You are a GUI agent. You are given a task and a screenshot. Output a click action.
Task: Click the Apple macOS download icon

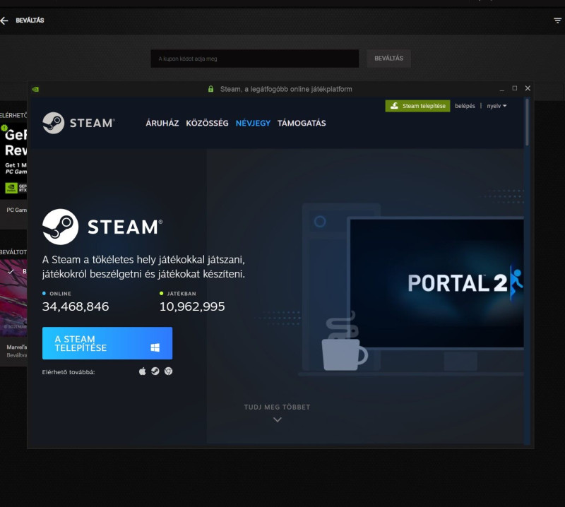[x=143, y=371]
